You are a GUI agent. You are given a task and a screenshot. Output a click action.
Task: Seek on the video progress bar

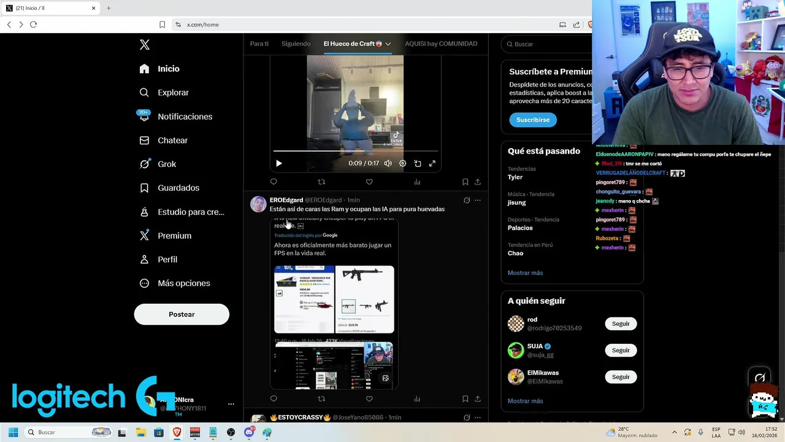(356, 151)
